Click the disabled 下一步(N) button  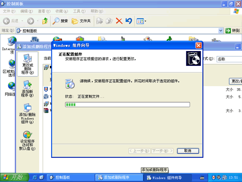162,151
